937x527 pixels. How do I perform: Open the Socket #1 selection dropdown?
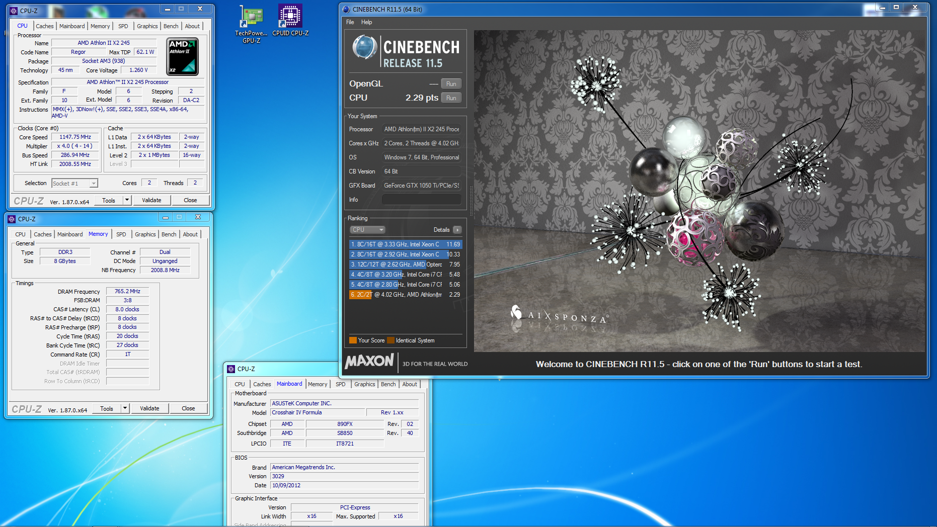(74, 184)
